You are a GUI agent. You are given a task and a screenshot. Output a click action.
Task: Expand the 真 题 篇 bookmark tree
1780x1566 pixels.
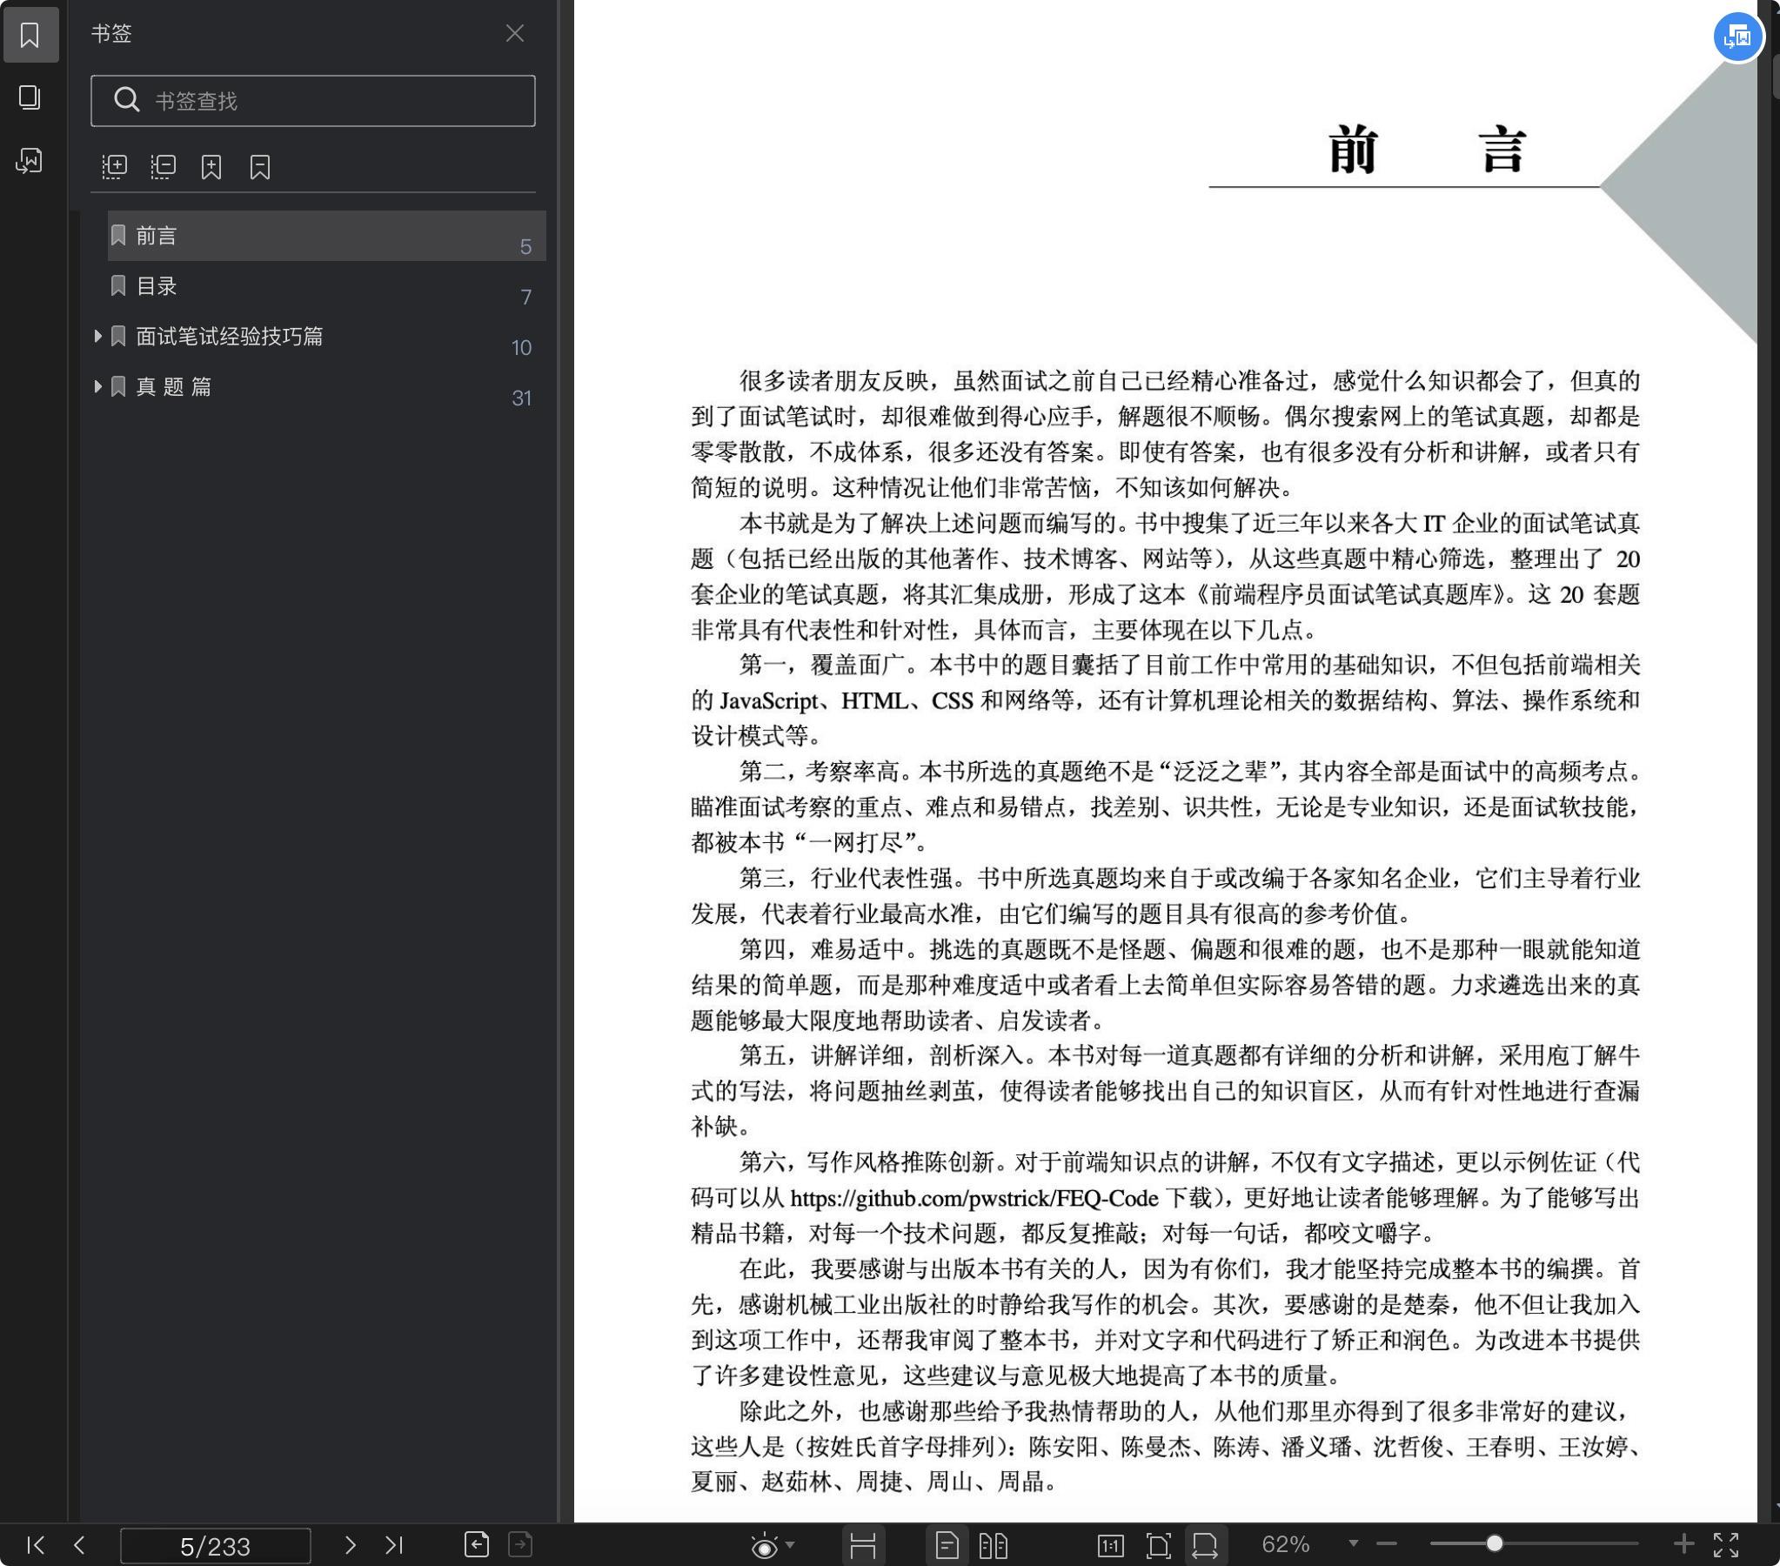97,386
